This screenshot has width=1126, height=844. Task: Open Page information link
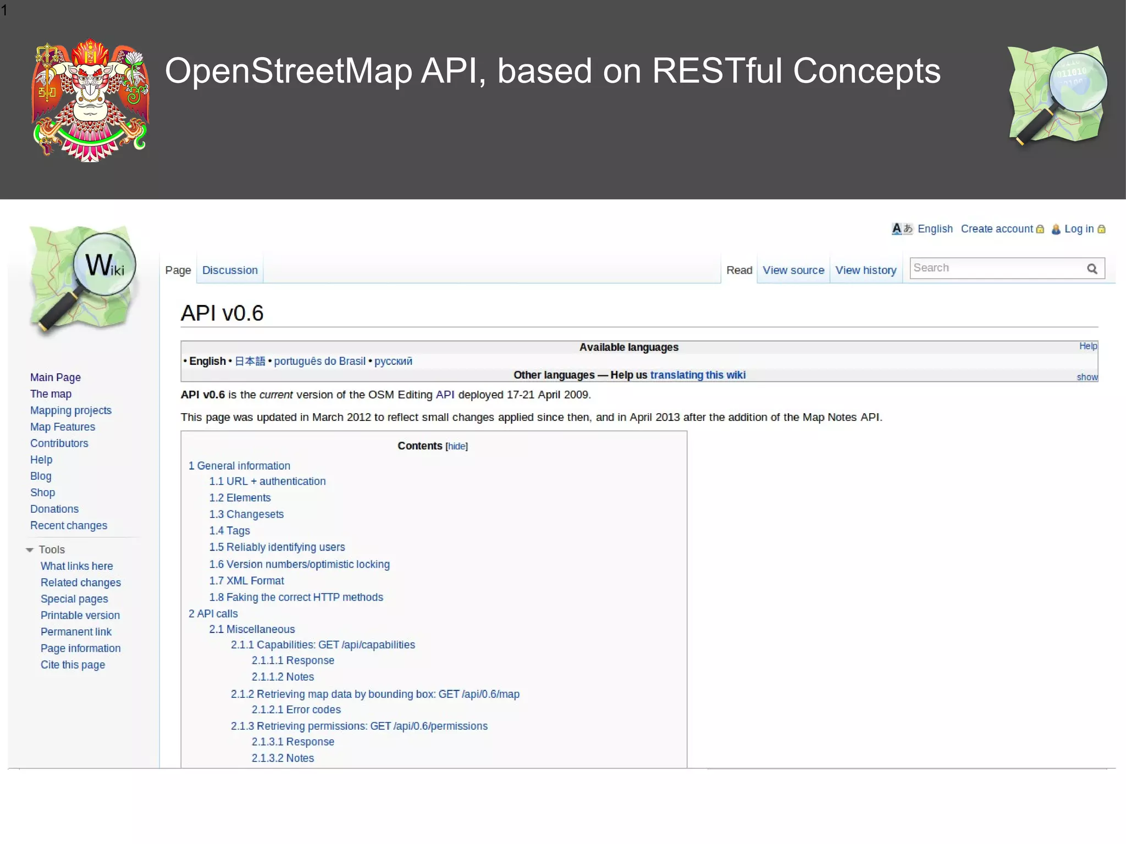click(80, 648)
